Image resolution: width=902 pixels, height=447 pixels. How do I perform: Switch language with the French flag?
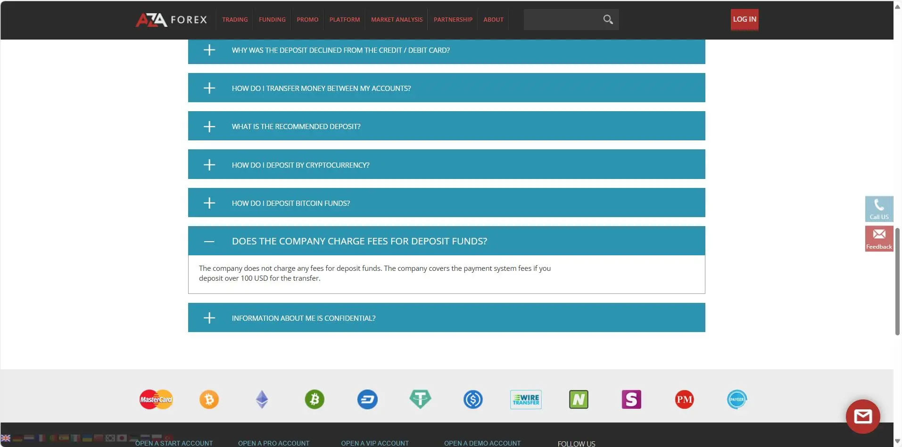click(41, 438)
